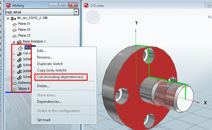
Task: Maximize the History window
Action: point(63,5)
